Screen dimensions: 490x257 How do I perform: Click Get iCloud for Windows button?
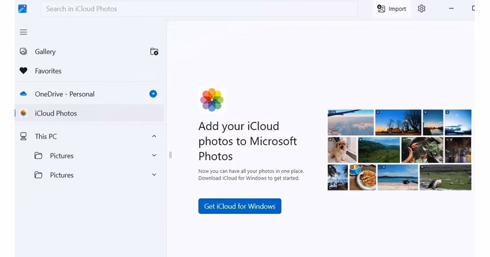point(240,206)
